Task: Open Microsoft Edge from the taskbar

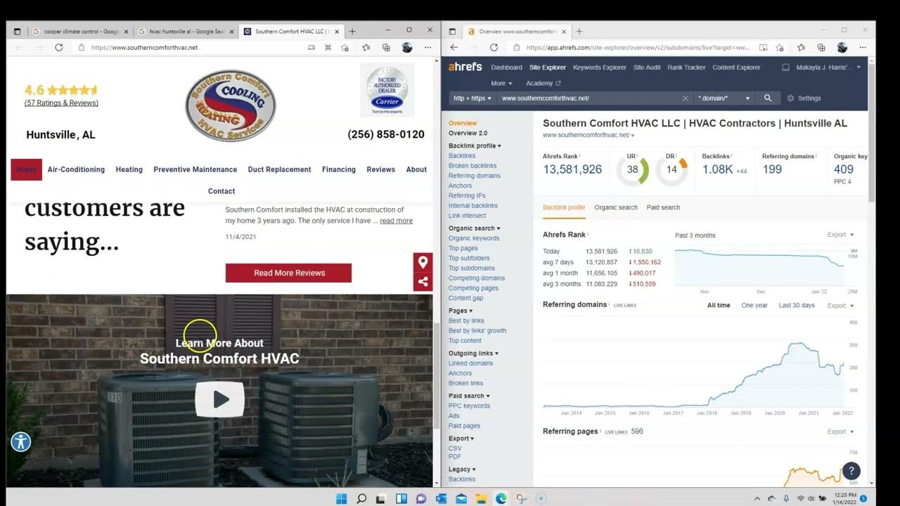Action: click(x=501, y=498)
